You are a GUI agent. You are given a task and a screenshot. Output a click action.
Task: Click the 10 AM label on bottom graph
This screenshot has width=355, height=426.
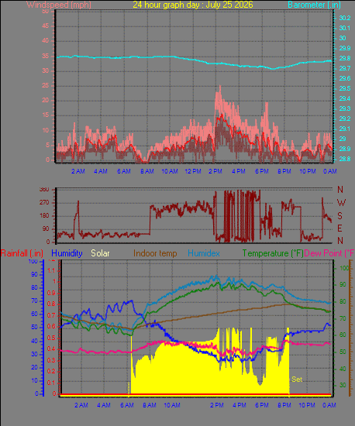172,405
